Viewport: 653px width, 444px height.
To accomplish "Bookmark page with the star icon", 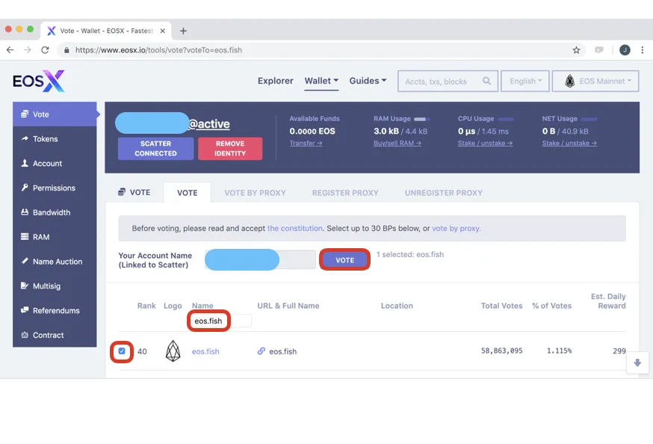I will tap(576, 50).
